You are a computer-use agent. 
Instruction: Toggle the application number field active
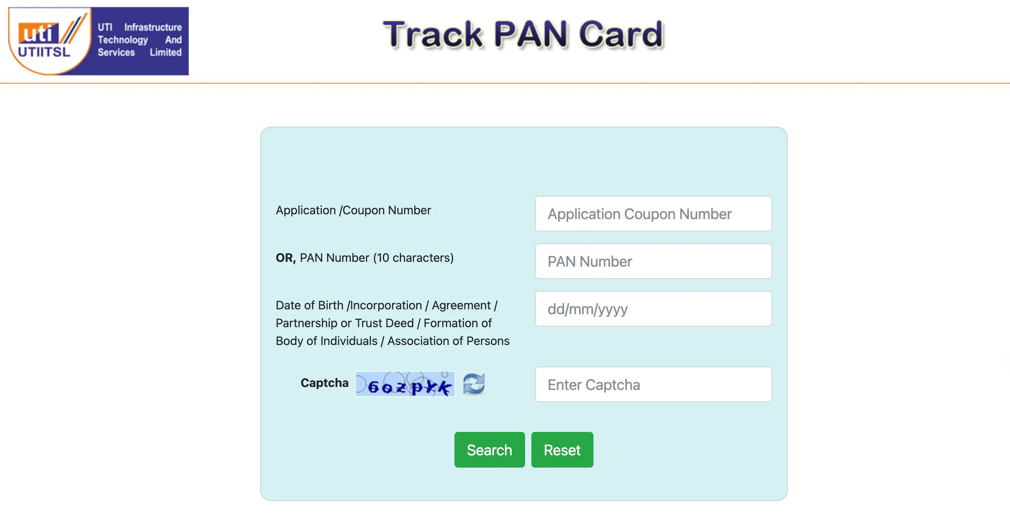[654, 213]
